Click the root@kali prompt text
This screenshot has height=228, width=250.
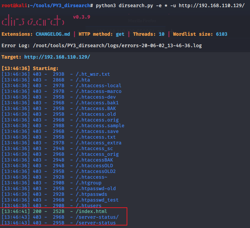click(x=14, y=6)
